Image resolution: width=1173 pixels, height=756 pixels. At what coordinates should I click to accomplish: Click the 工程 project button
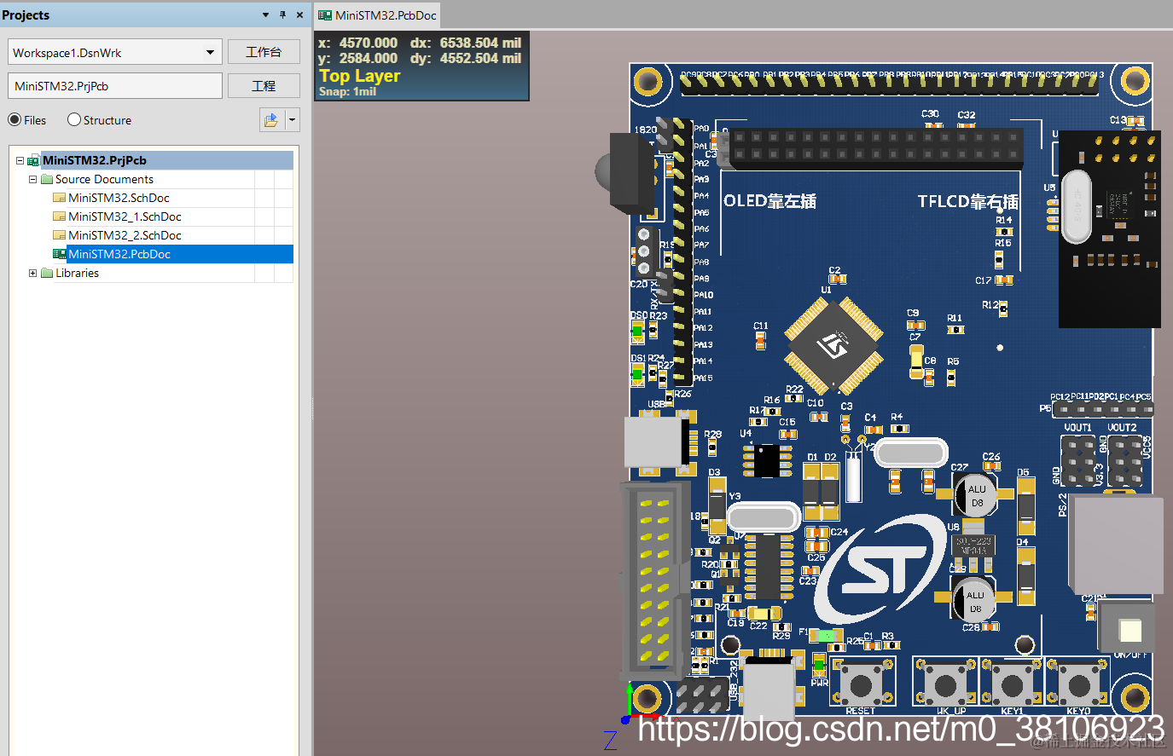click(x=264, y=86)
